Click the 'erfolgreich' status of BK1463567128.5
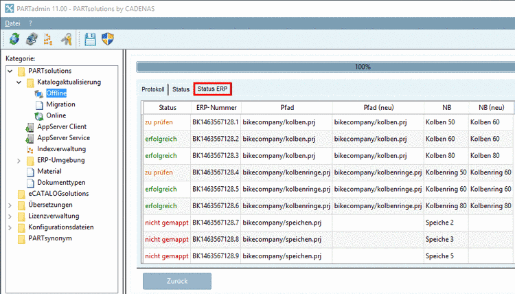The height and width of the screenshot is (294, 515). [161, 189]
